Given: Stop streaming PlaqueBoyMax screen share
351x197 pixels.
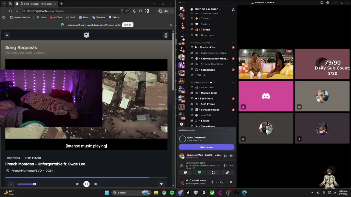Looking at the screenshot, I should click(x=231, y=156).
